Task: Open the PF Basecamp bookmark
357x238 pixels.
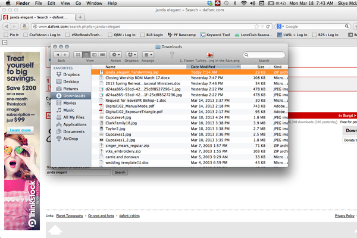Action: coord(182,35)
